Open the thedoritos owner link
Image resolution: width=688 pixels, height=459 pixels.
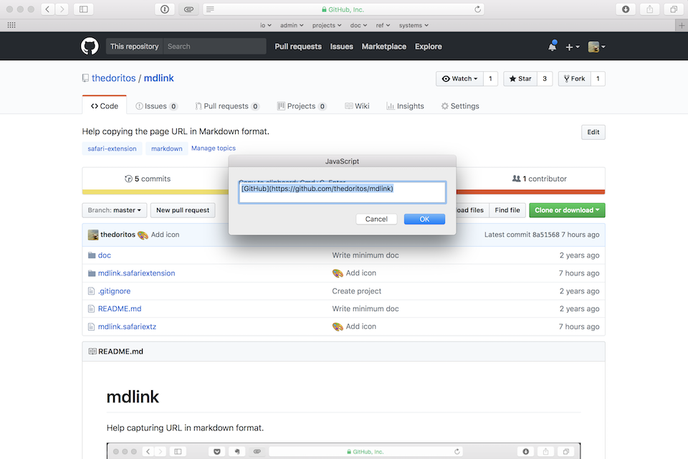coord(114,78)
